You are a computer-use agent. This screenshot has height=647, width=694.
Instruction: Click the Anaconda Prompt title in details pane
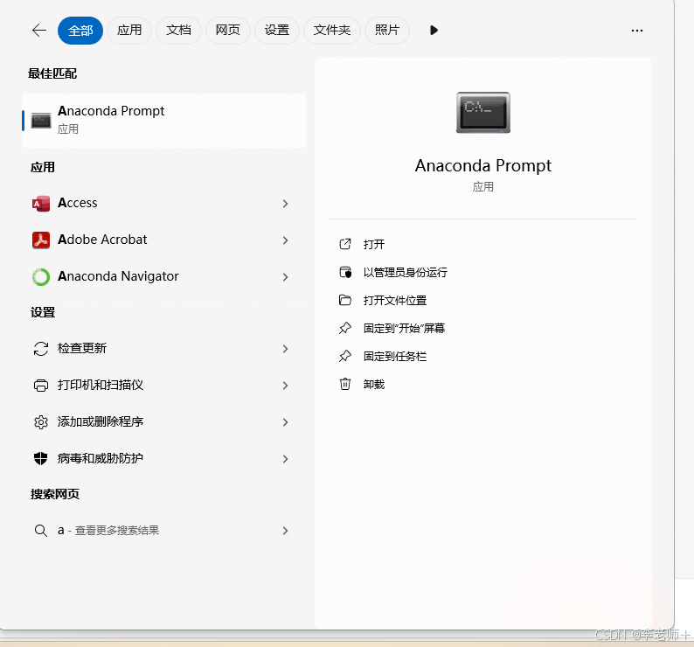483,165
